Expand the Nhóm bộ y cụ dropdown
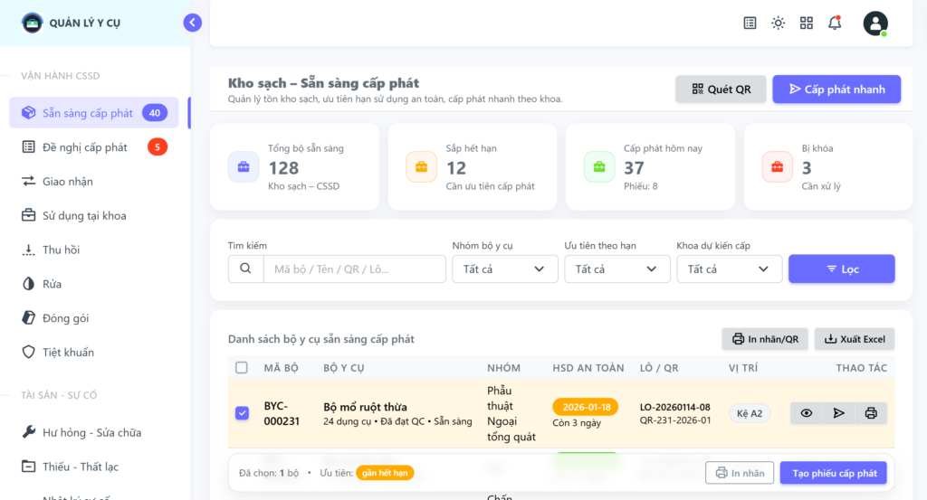Image resolution: width=927 pixels, height=500 pixels. (x=504, y=269)
